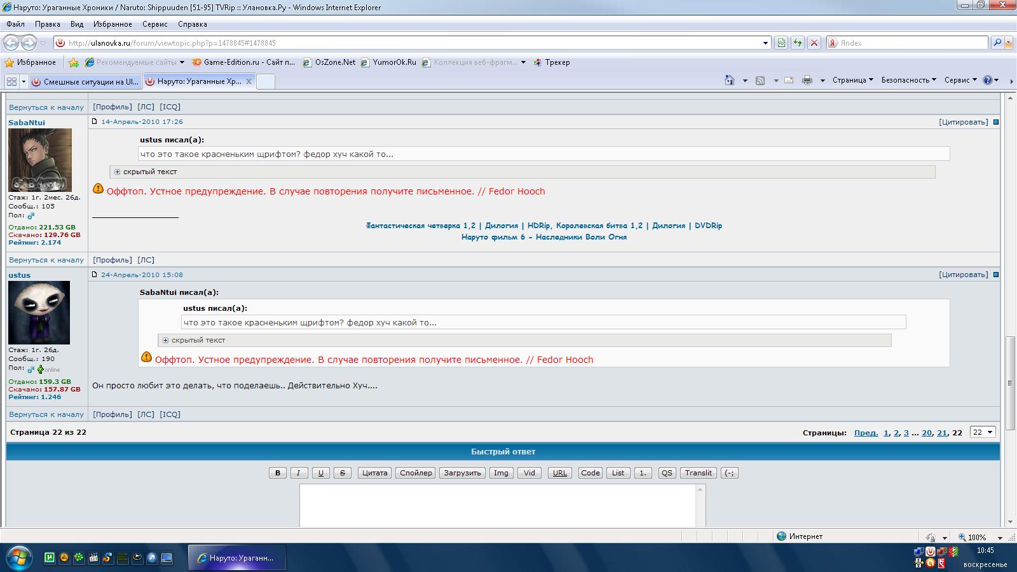Click the search magnifier icon
This screenshot has width=1017, height=572.
997,43
